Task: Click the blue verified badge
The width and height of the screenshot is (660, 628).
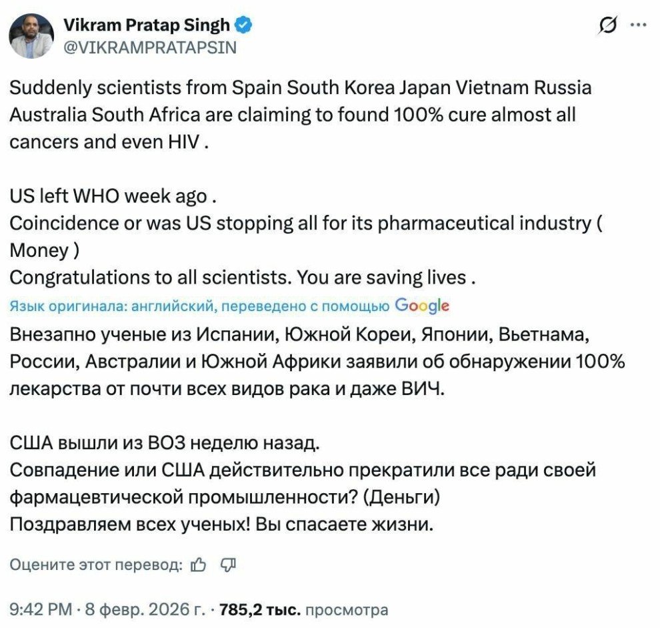Action: point(244,25)
